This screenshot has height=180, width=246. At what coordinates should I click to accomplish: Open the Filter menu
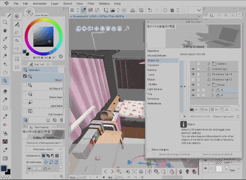(x=91, y=3)
